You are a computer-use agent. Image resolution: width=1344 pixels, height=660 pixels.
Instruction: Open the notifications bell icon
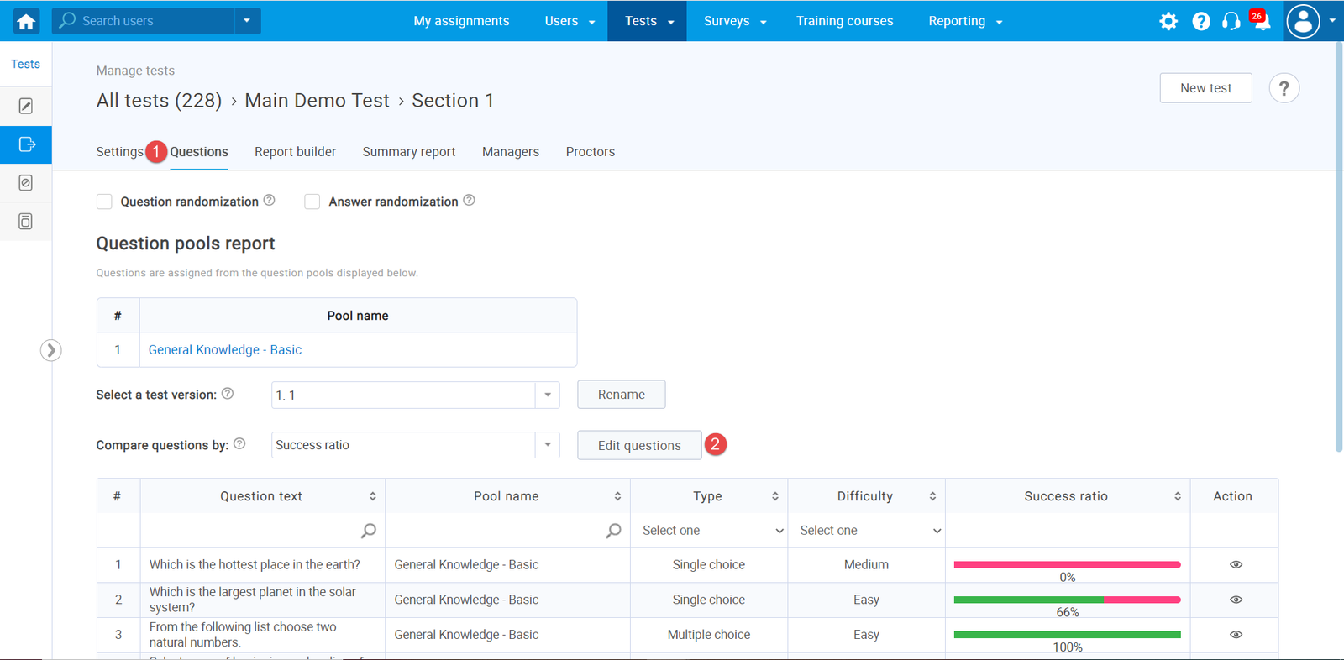coord(1262,21)
